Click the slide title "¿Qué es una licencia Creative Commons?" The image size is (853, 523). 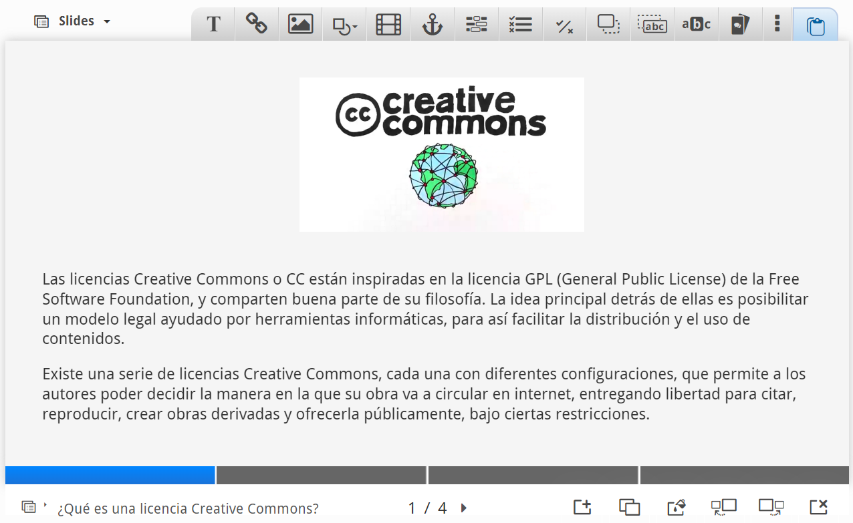click(188, 508)
